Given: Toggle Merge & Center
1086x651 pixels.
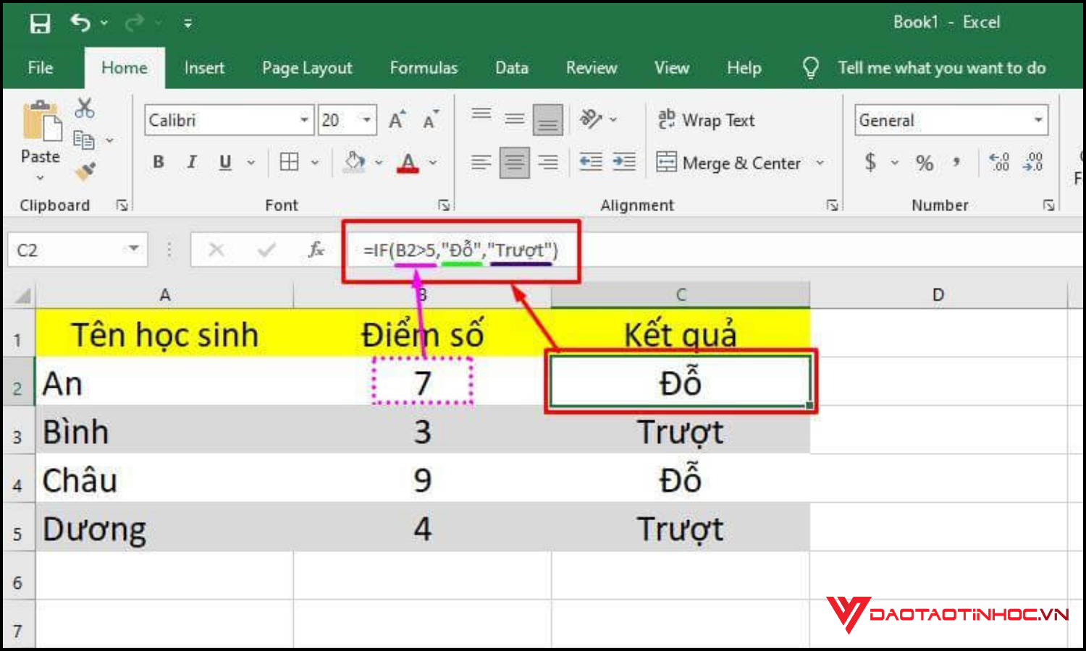Looking at the screenshot, I should coord(731,163).
